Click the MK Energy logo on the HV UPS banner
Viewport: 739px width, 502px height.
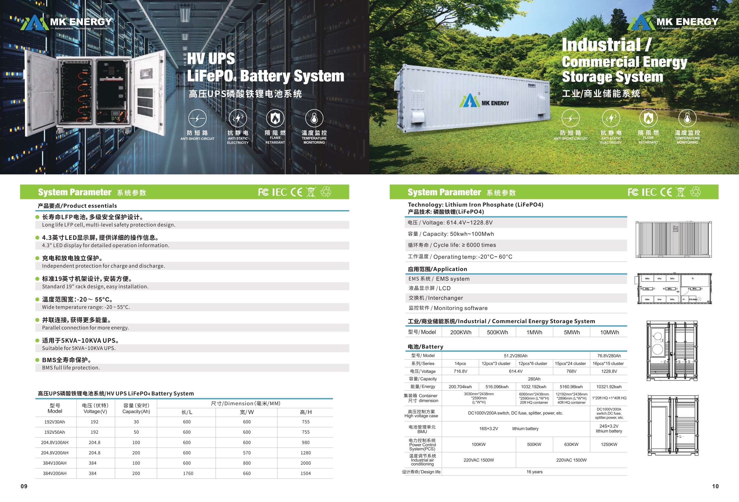click(66, 22)
